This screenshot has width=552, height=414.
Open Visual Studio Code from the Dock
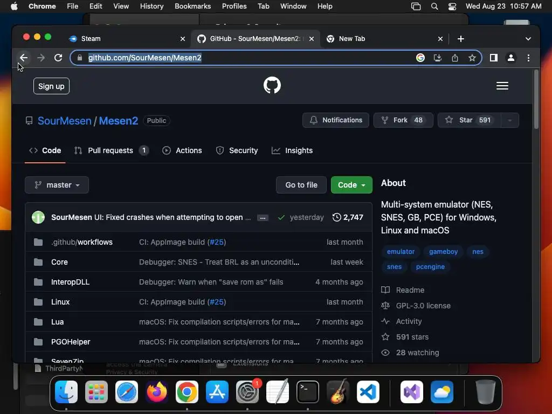click(368, 392)
